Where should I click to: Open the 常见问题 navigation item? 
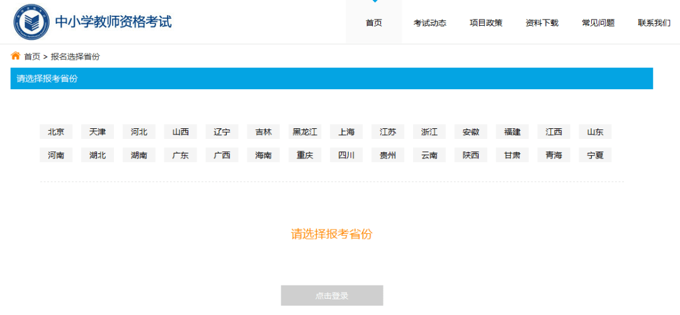(x=598, y=23)
